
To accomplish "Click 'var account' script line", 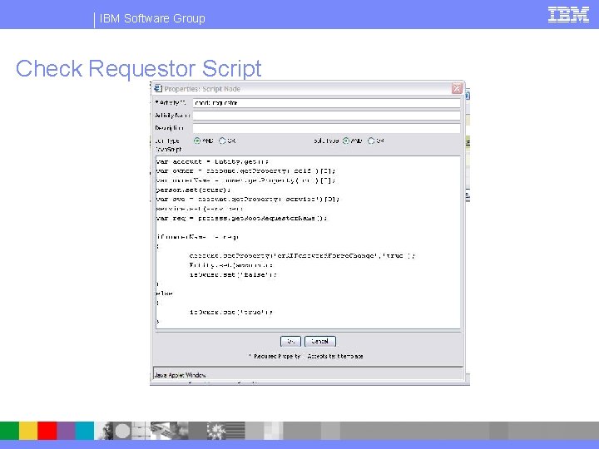I will (x=212, y=161).
